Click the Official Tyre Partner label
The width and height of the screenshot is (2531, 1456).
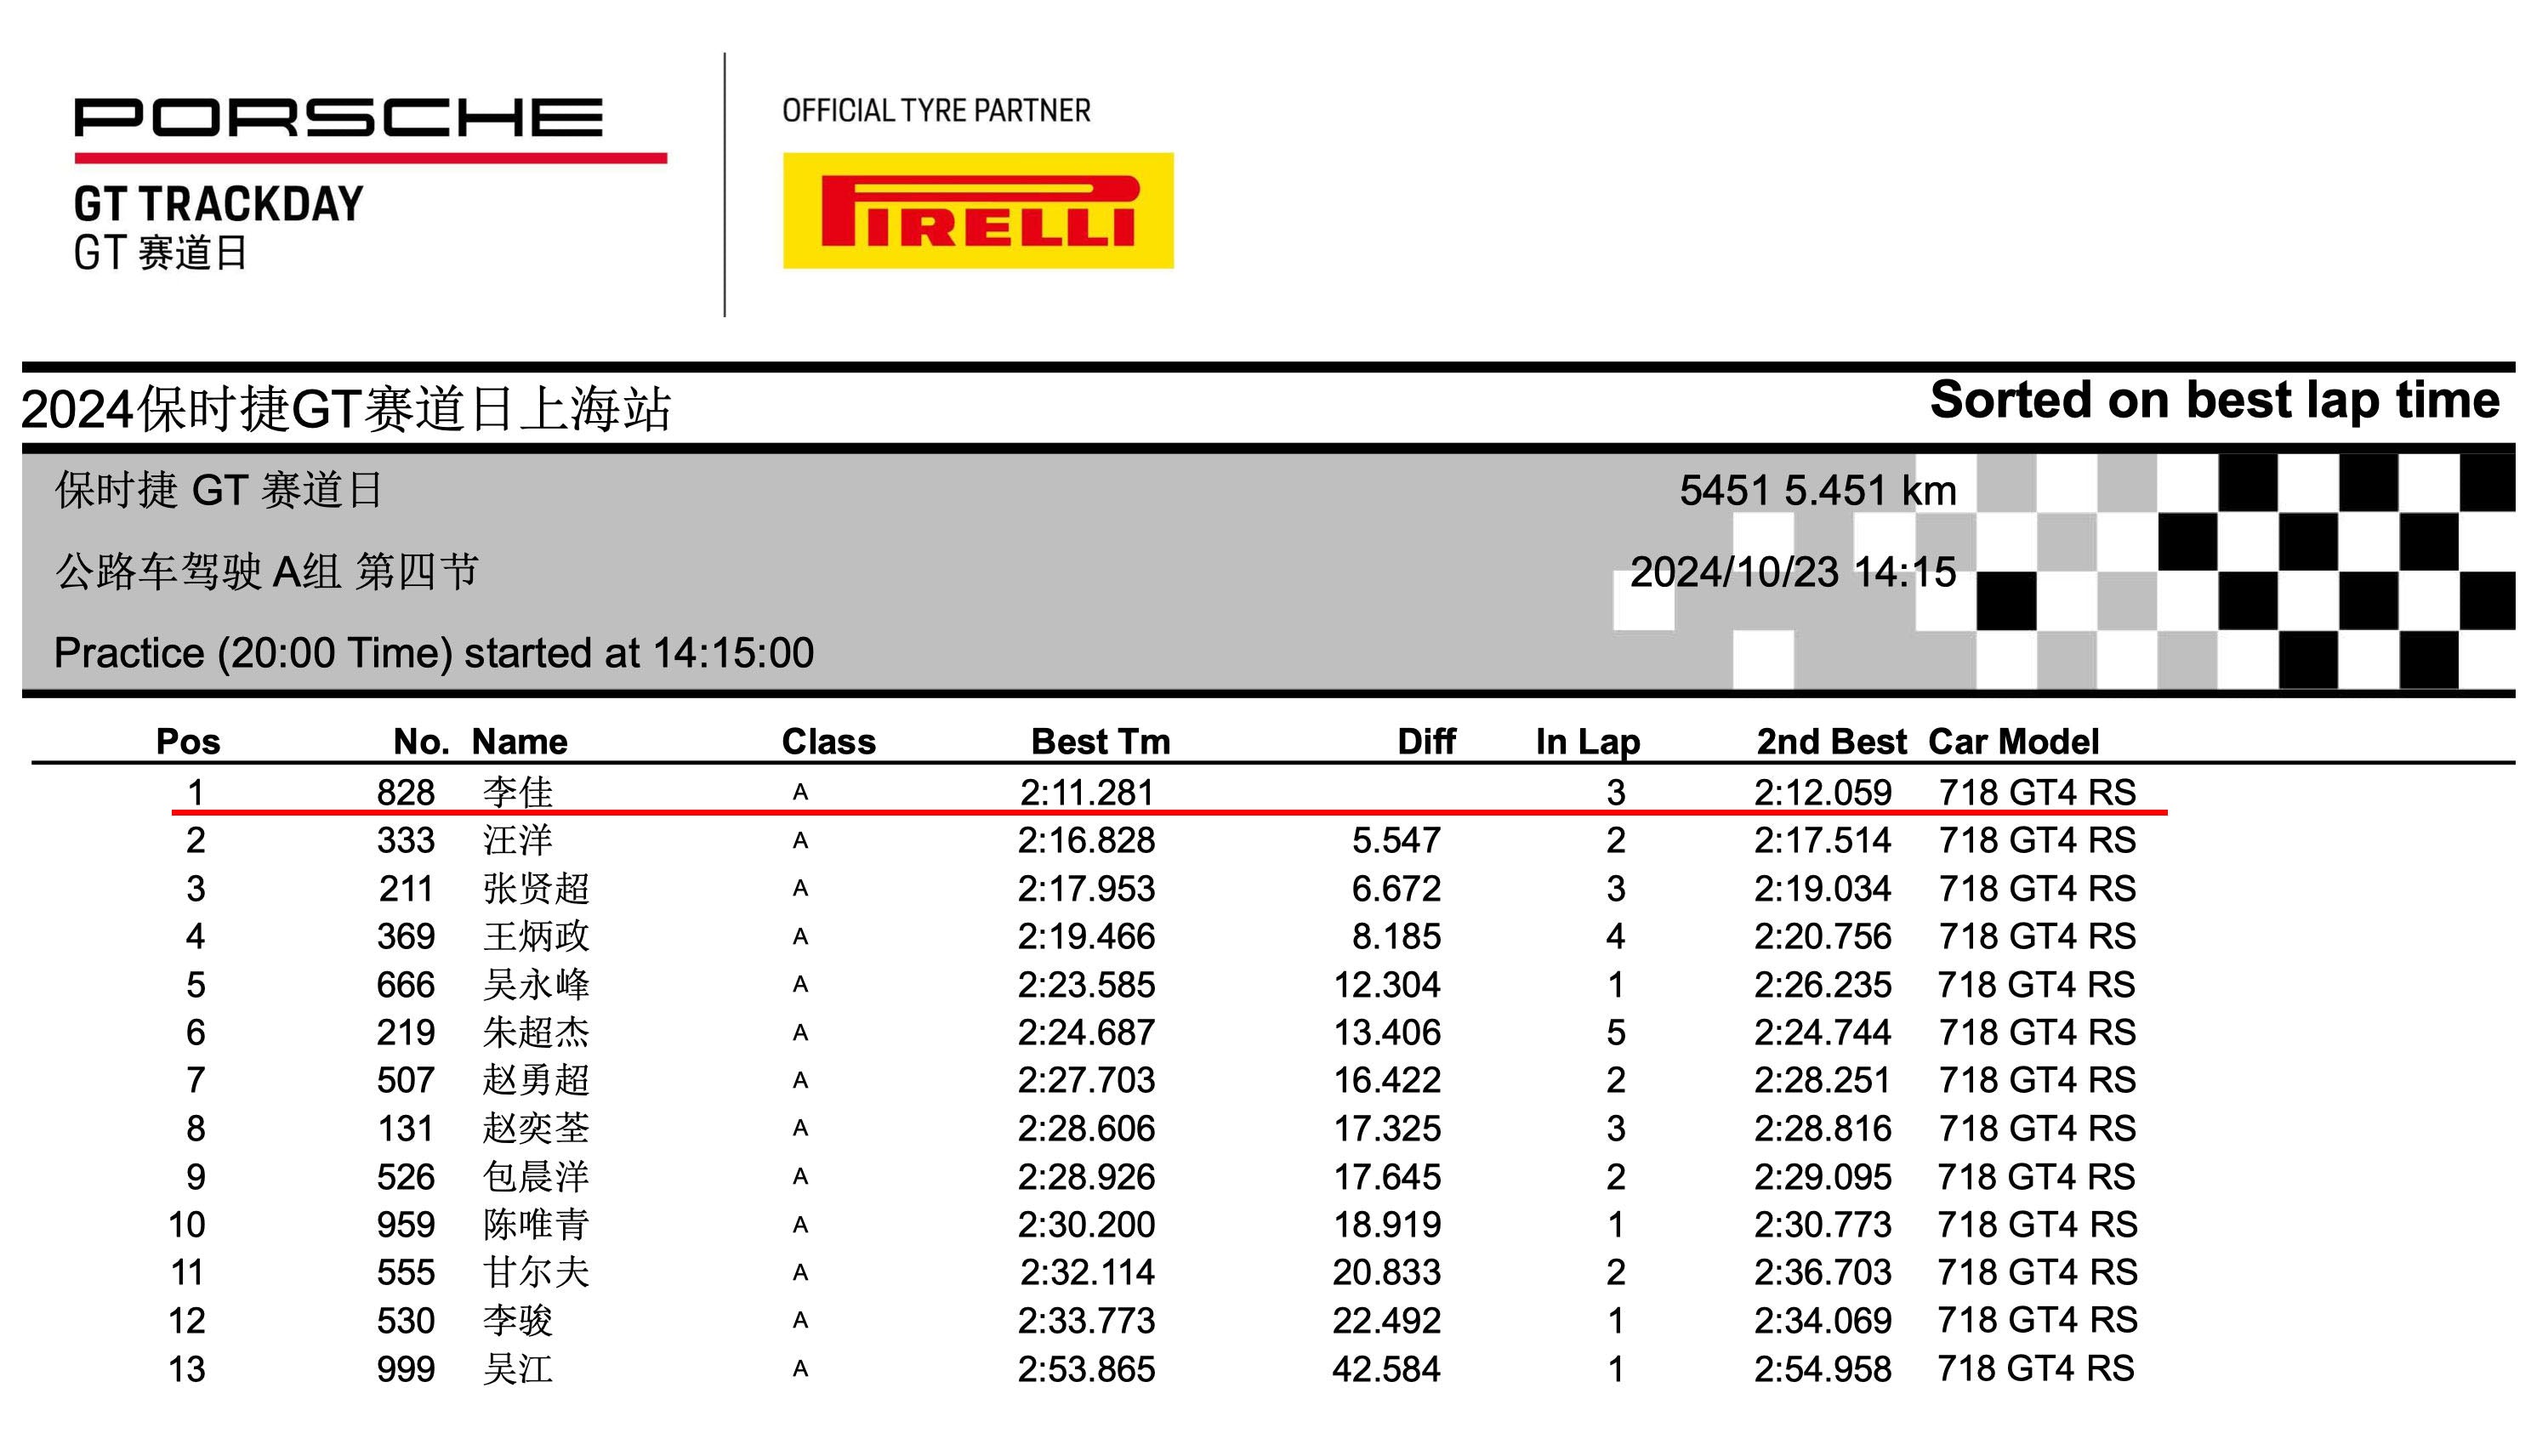point(935,110)
